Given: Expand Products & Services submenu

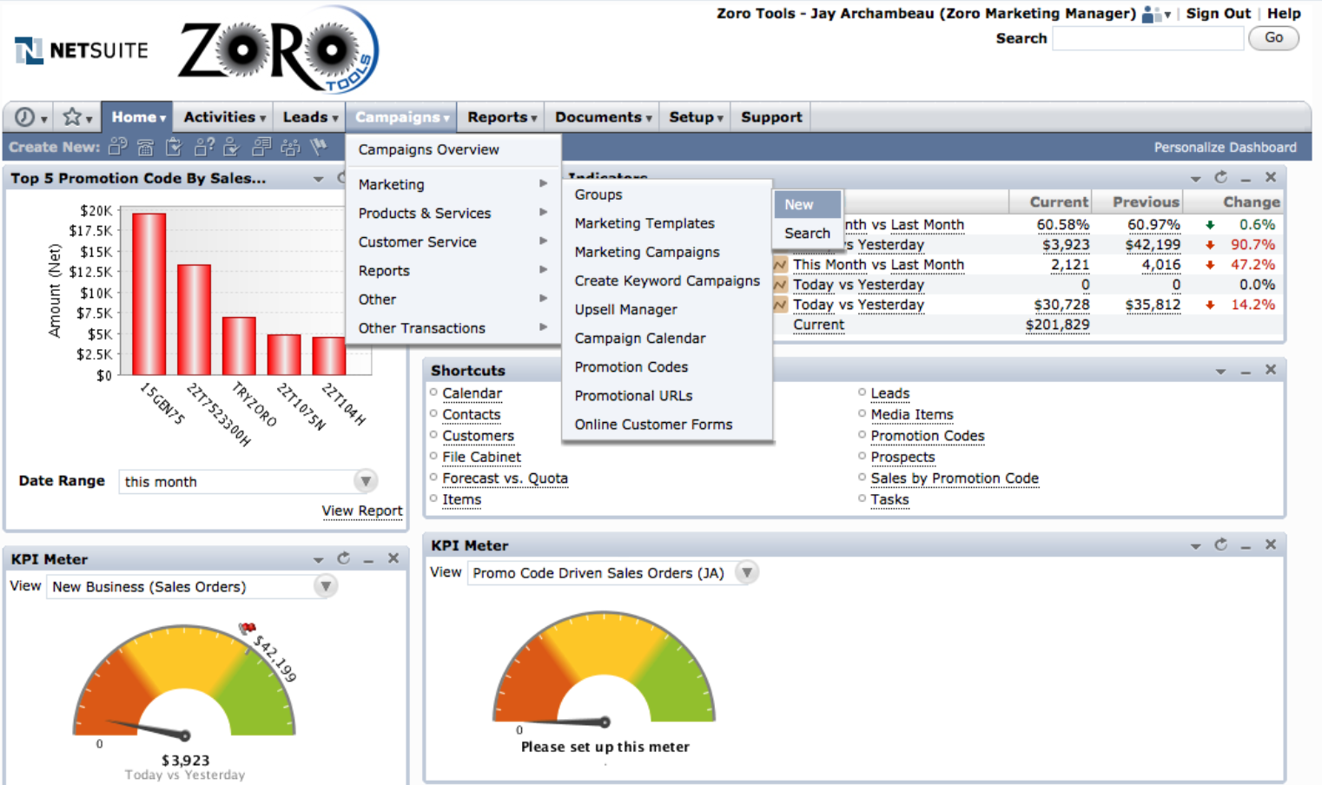Looking at the screenshot, I should pyautogui.click(x=453, y=213).
